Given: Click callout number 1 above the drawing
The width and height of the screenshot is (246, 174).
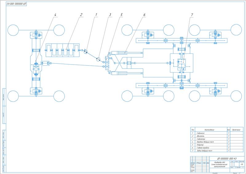Looking at the screenshot, I should pos(96,14).
